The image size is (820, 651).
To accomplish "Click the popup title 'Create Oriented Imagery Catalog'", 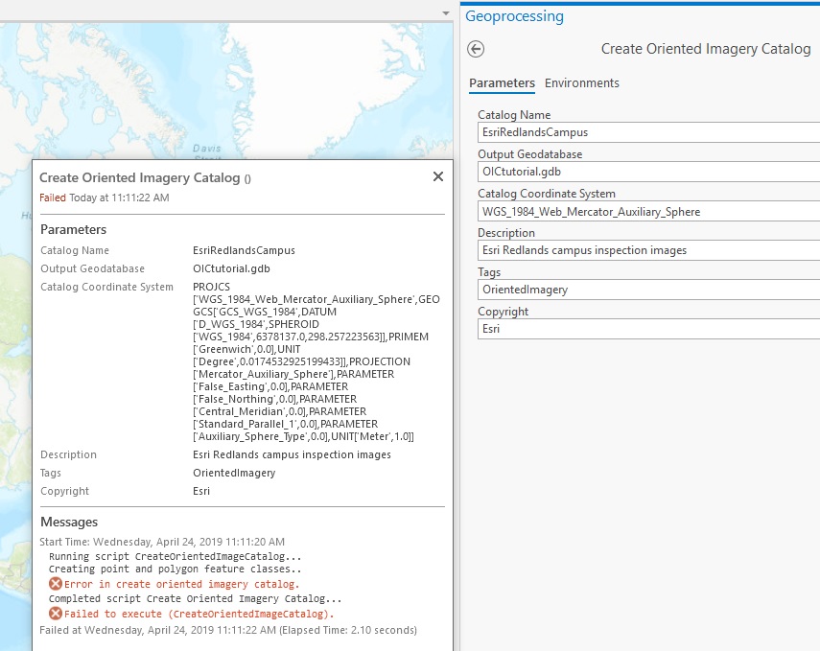I will pyautogui.click(x=140, y=177).
